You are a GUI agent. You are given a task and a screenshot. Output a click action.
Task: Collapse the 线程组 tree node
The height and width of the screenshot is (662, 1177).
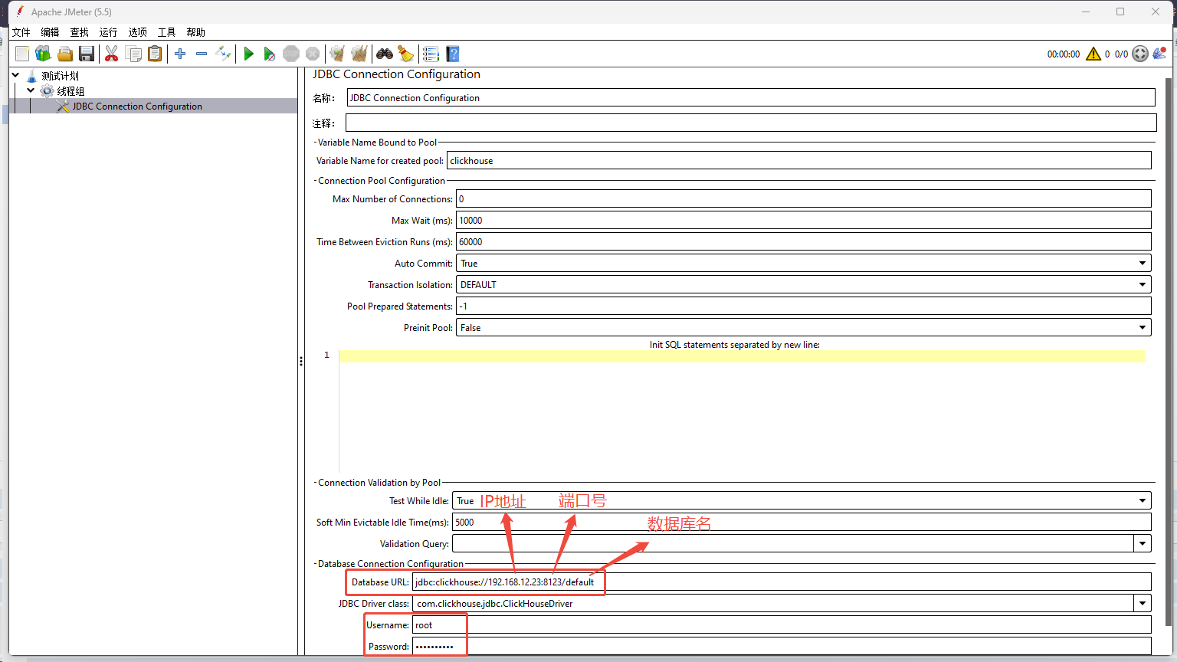click(x=31, y=90)
